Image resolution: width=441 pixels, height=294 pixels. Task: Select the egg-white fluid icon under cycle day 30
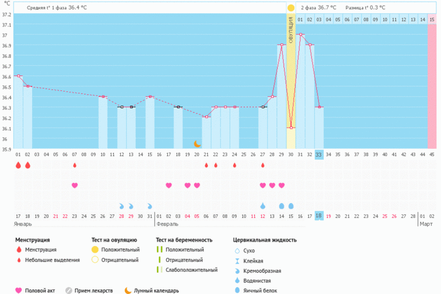pyautogui.click(x=291, y=206)
